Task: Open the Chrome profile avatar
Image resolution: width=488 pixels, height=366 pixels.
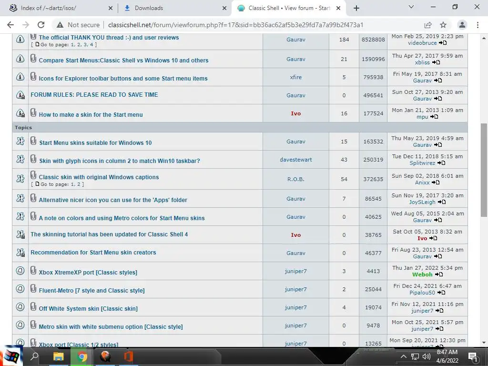Action: pos(462,25)
